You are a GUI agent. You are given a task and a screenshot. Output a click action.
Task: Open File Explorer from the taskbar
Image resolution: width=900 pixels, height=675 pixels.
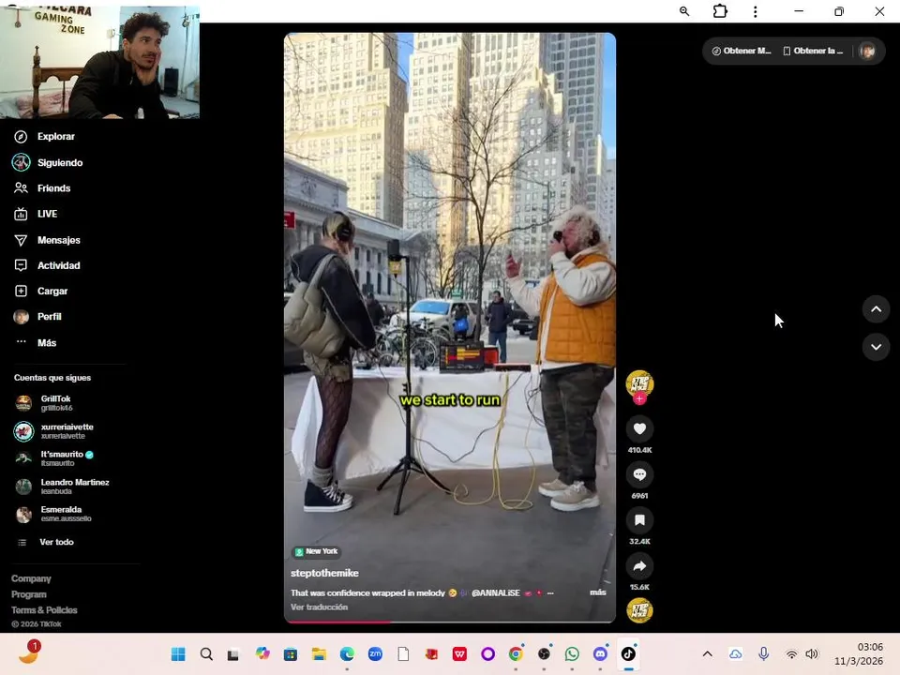point(319,653)
